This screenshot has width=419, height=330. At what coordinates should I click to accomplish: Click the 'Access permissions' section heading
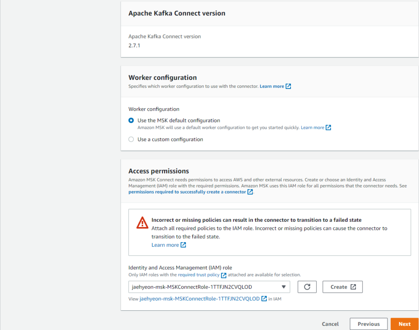(x=158, y=171)
